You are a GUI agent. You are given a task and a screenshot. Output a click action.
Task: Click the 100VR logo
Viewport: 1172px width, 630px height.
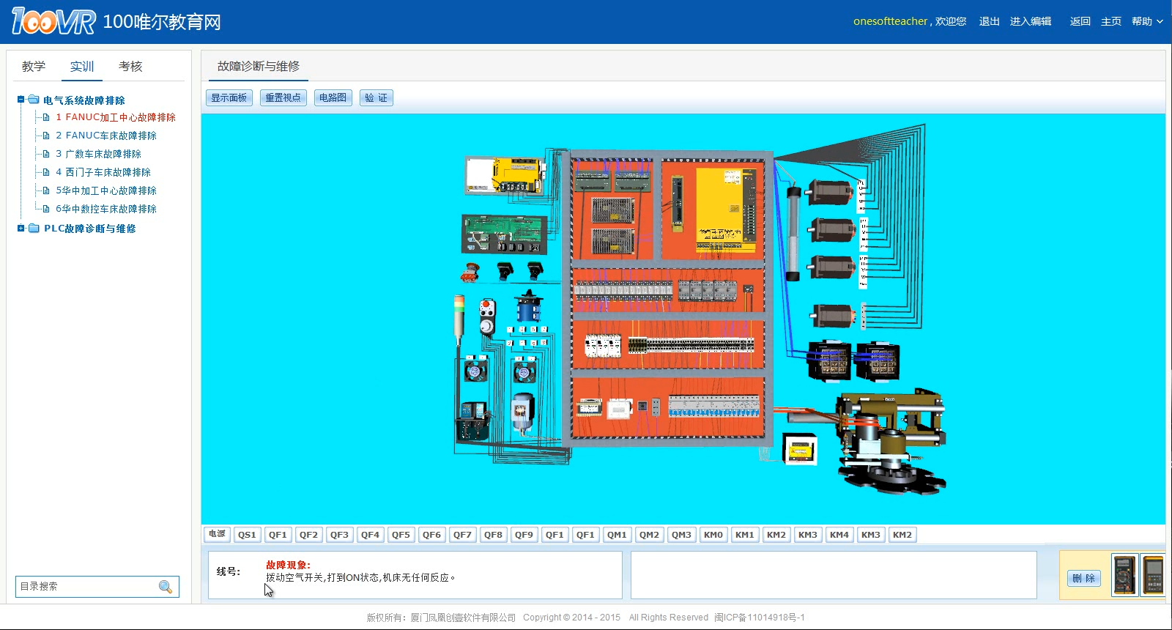(53, 21)
